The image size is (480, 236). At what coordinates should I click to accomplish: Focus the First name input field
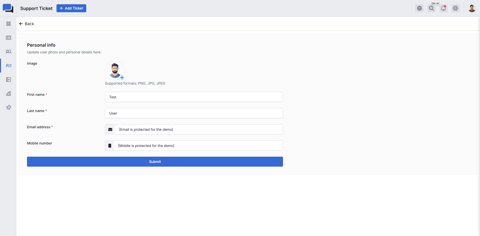click(194, 97)
